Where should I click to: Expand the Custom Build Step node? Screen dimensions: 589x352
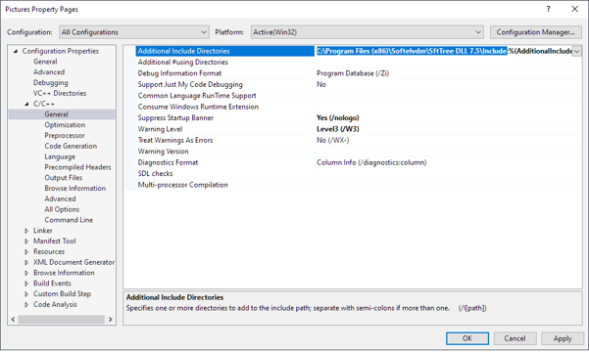pos(26,294)
